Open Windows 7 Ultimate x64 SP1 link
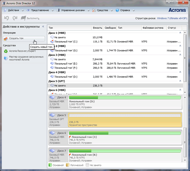The image size is (190, 171). tap(172, 18)
